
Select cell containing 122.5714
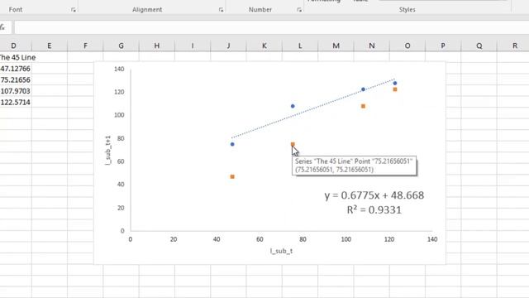click(x=16, y=102)
